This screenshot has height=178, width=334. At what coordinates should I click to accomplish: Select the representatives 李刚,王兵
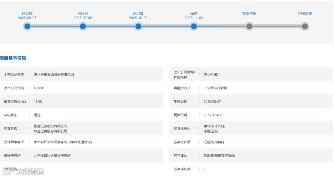tap(211, 131)
